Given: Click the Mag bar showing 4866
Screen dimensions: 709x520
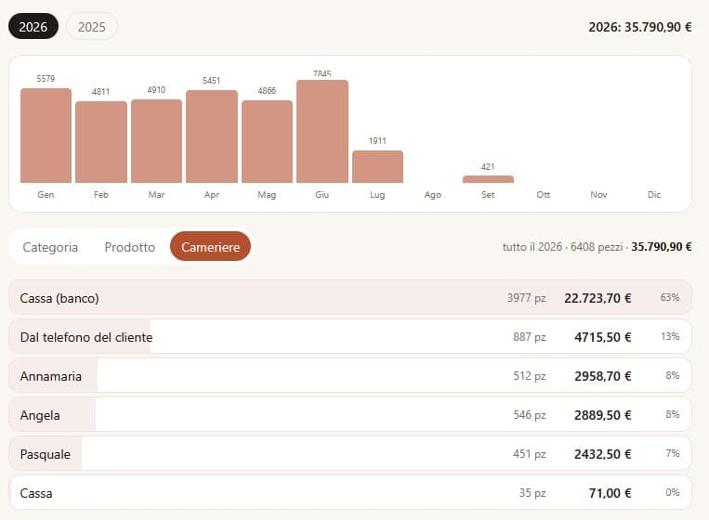Looking at the screenshot, I should pyautogui.click(x=268, y=141).
